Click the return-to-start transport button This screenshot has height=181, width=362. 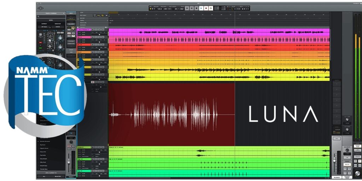187,8
